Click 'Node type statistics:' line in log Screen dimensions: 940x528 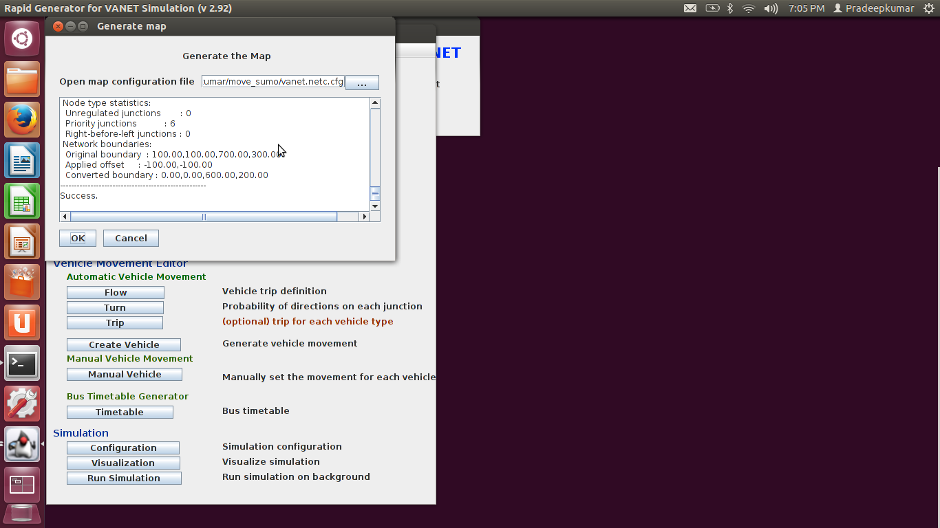point(107,103)
